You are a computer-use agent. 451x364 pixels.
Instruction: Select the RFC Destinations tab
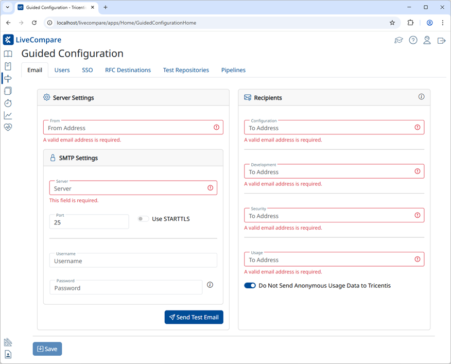click(128, 70)
